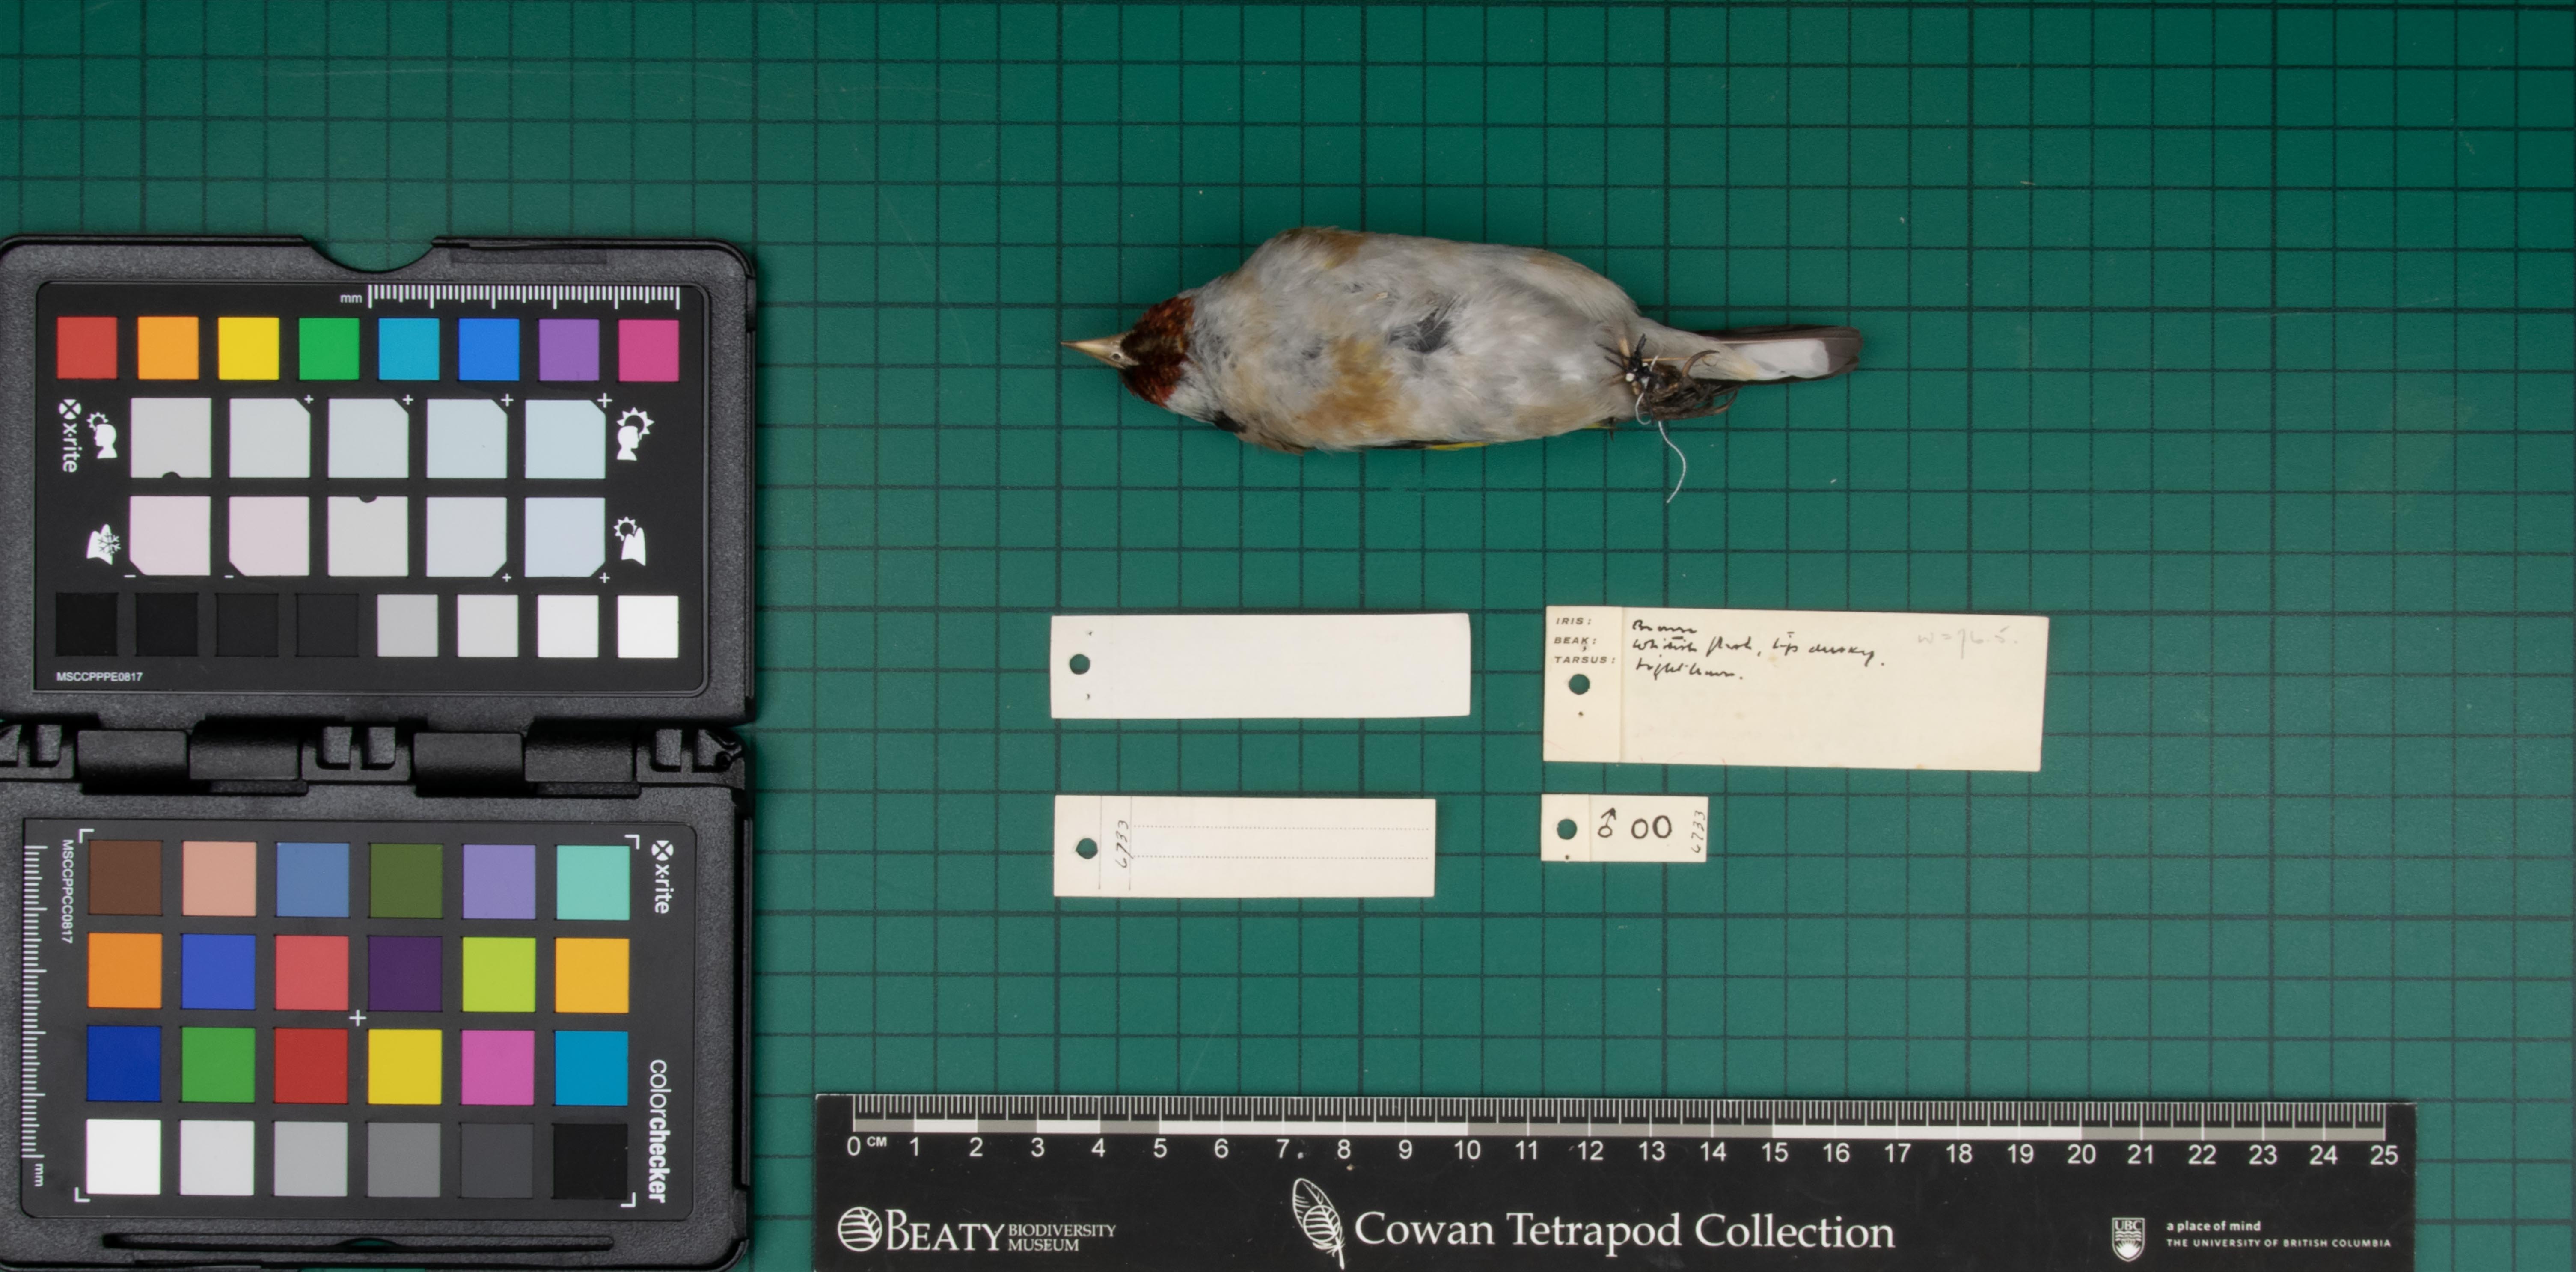Click the IRIS label on the specimen tag
The width and height of the screenshot is (2576, 1272).
[1572, 622]
